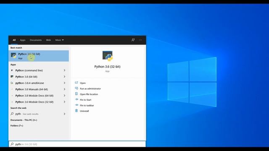
Task: Click the Open file location icon
Action: tap(76, 94)
